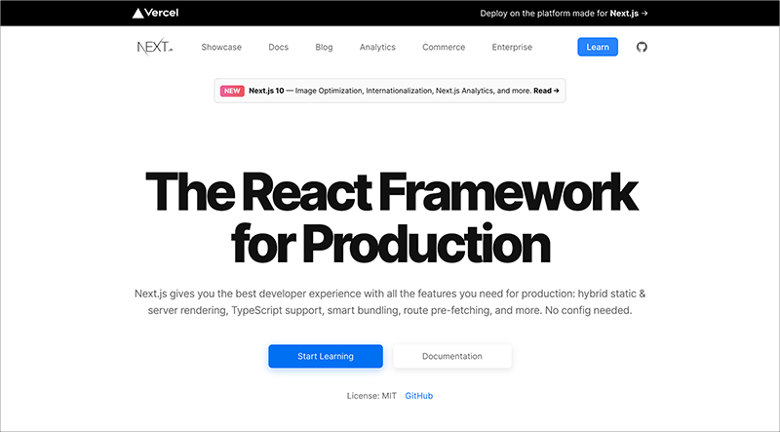Follow the "Deploy on the platform" link
This screenshot has width=780, height=432.
tap(564, 14)
